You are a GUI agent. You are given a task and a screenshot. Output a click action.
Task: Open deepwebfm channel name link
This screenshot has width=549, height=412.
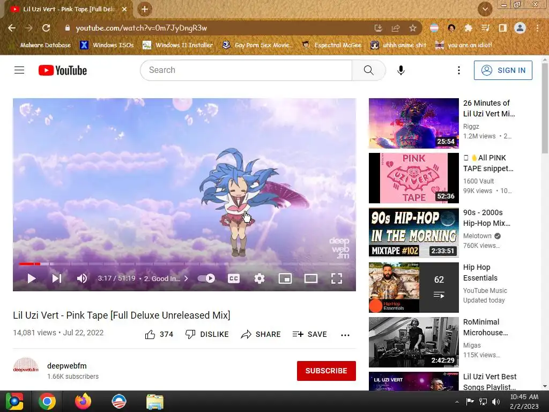[67, 366]
